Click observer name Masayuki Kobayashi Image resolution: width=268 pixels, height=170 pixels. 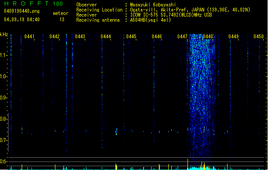click(153, 5)
